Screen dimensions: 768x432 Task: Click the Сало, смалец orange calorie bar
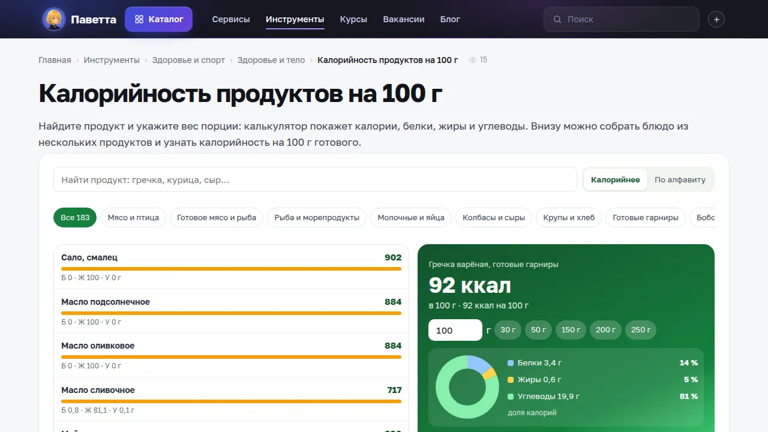point(231,269)
